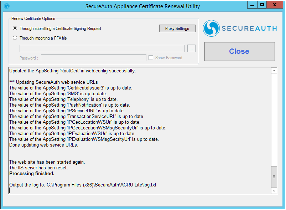Click the 'Processing finished.' line in log

tap(32, 174)
